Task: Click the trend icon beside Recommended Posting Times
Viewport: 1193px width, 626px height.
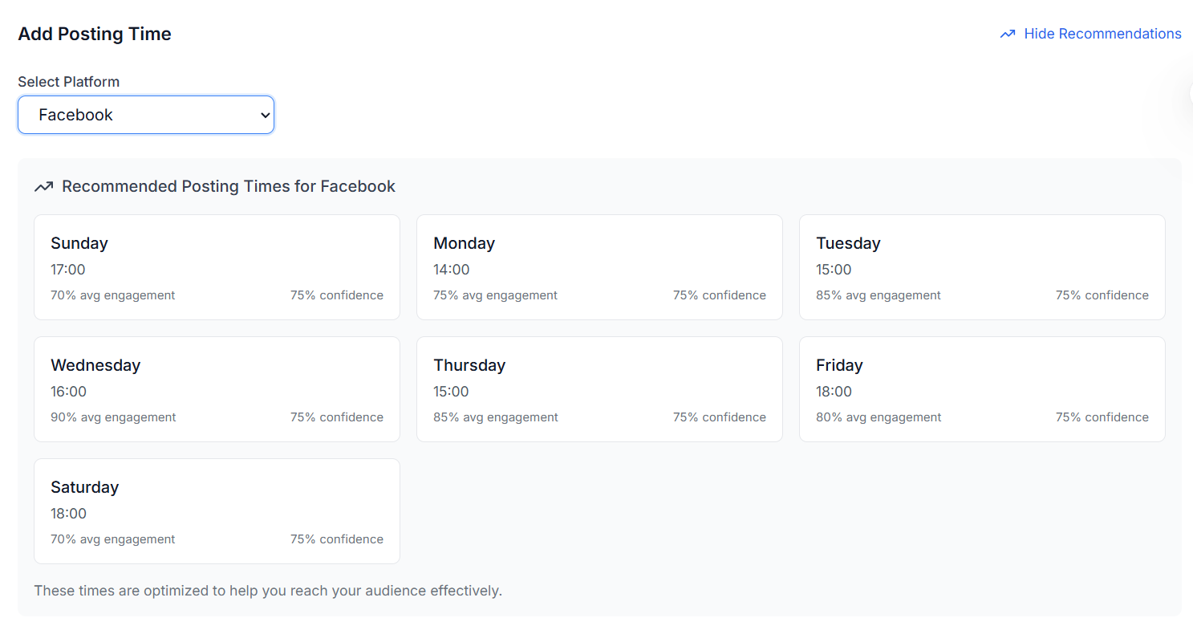Action: click(x=43, y=187)
